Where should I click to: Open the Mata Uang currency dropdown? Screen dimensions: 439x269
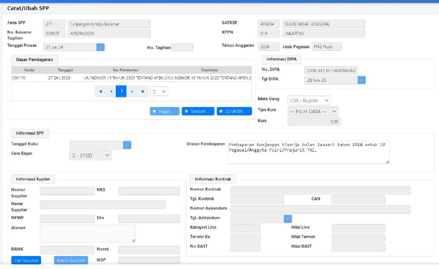tap(309, 100)
